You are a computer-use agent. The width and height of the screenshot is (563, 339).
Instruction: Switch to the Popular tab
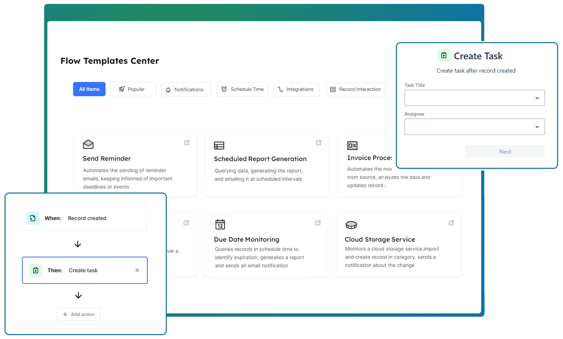click(x=133, y=89)
